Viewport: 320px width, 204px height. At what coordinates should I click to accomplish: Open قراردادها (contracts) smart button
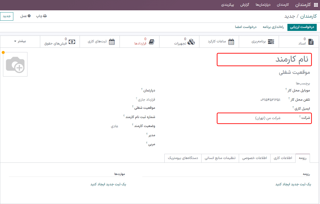click(139, 42)
